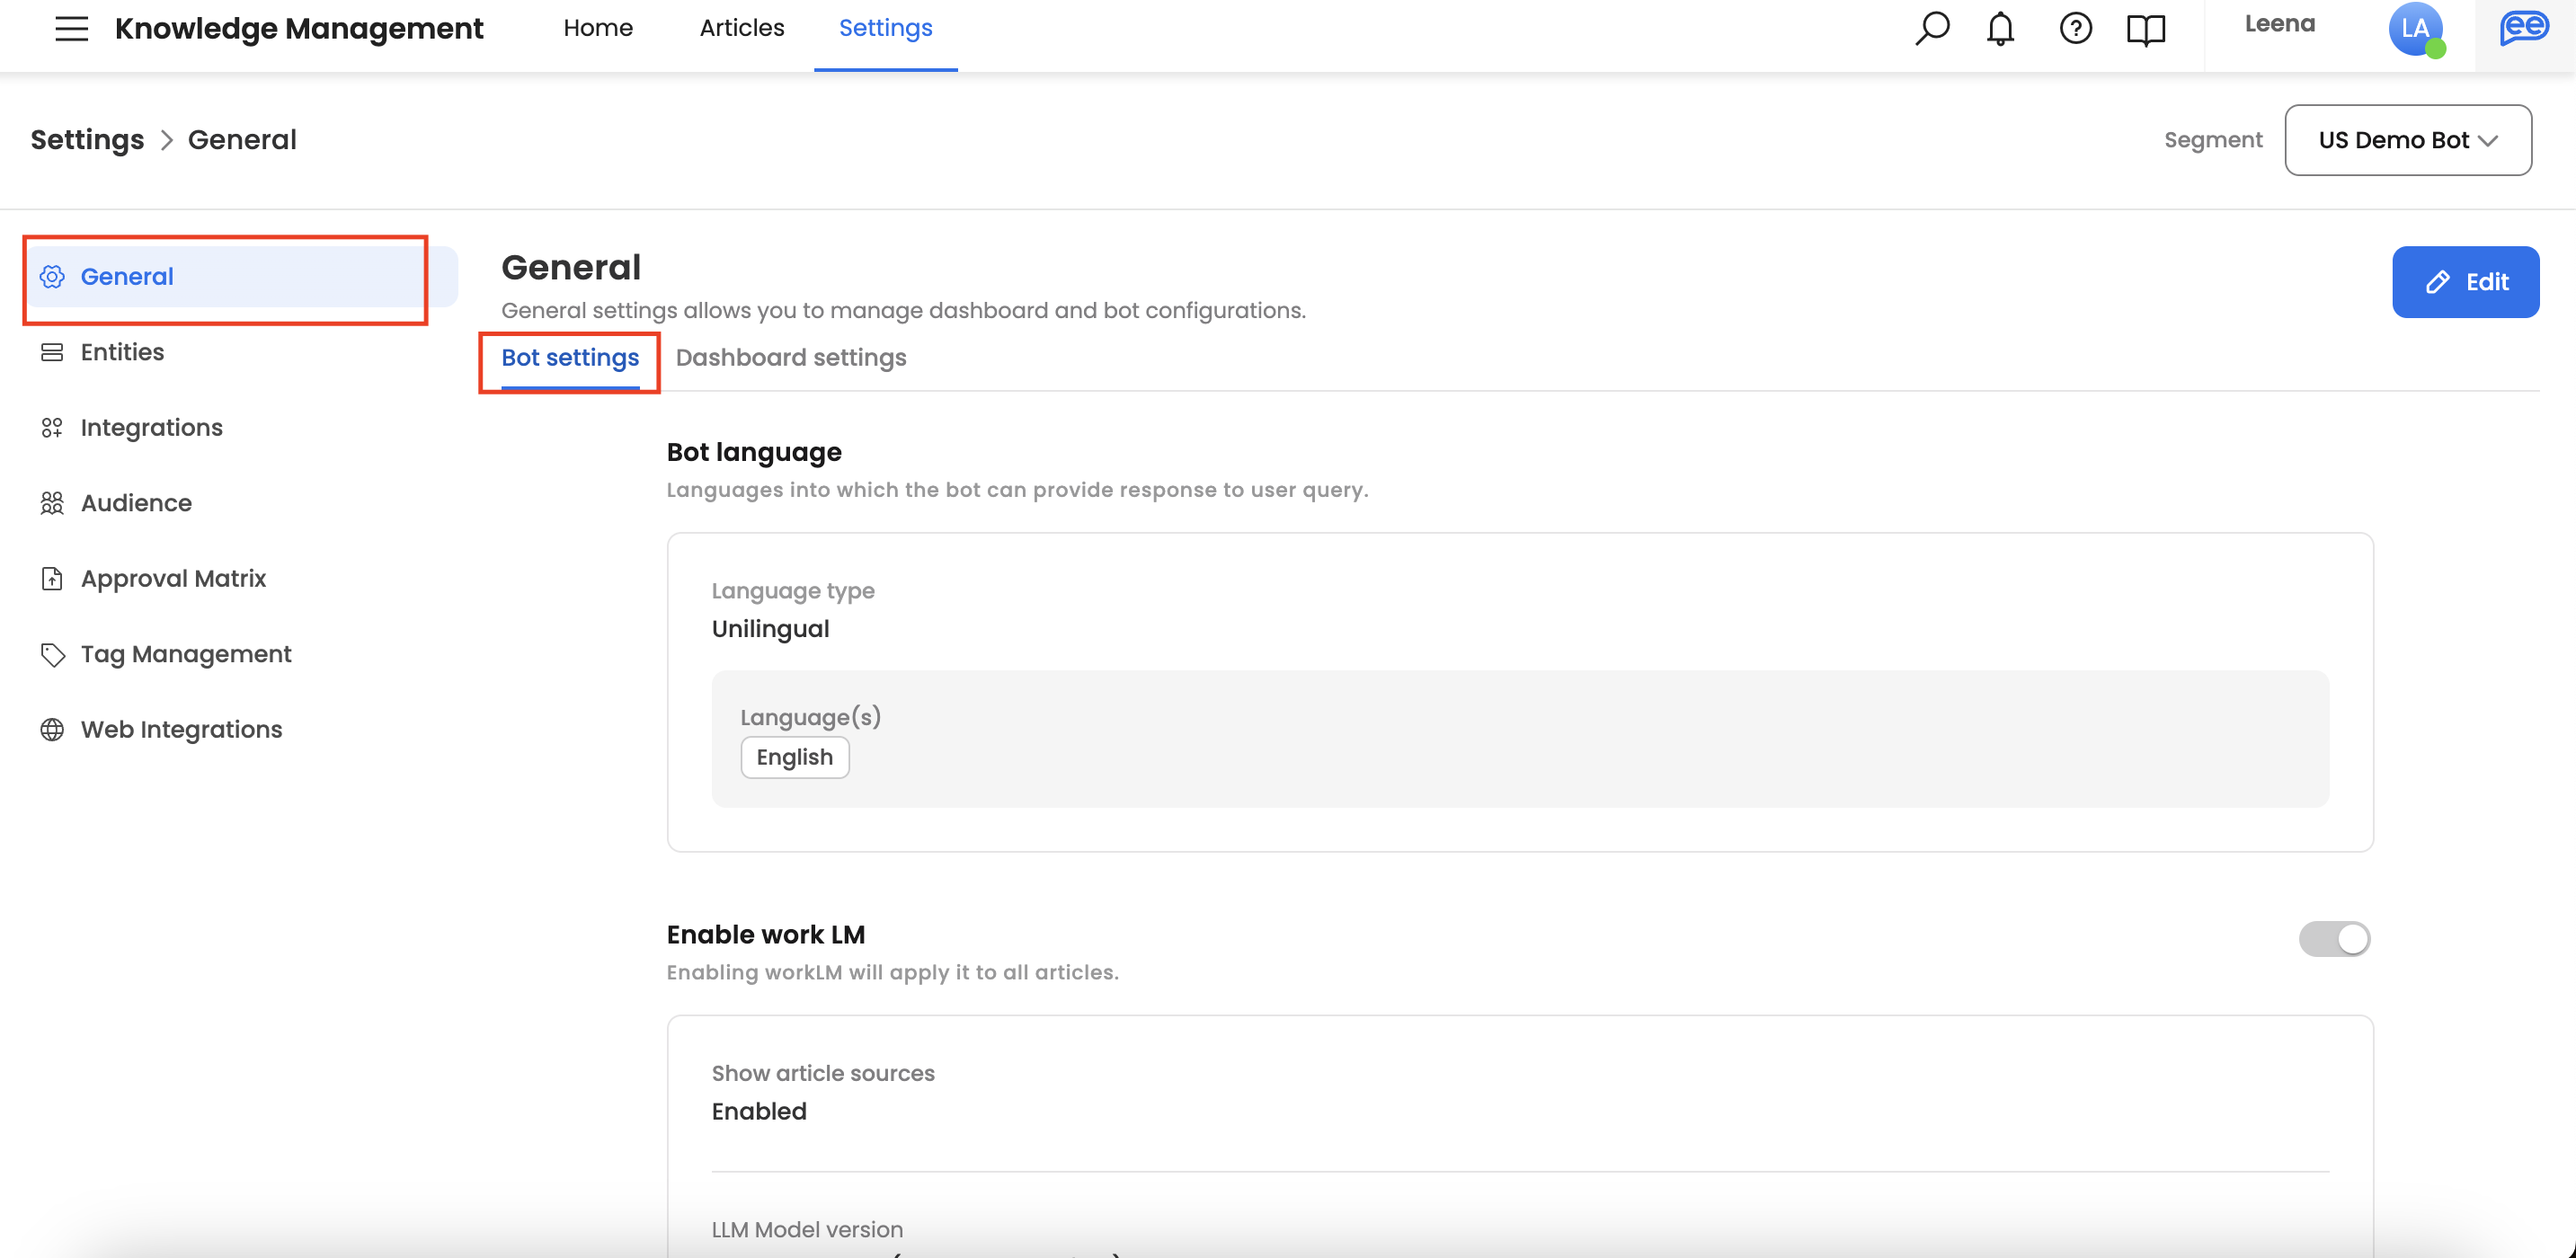Click the LA user avatar
The height and width of the screenshot is (1258, 2576).
(x=2414, y=29)
